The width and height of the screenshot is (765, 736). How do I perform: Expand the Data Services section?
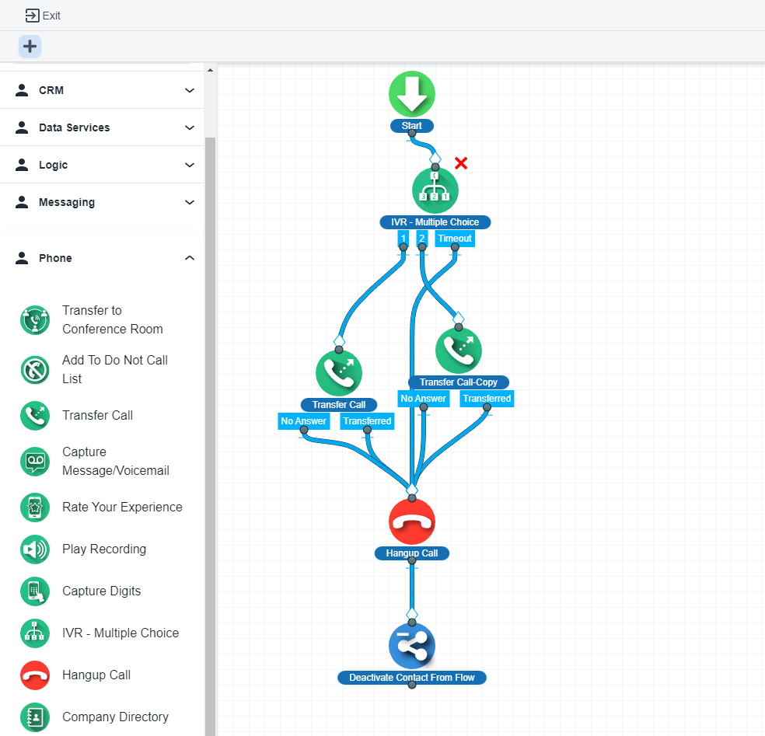pyautogui.click(x=189, y=127)
